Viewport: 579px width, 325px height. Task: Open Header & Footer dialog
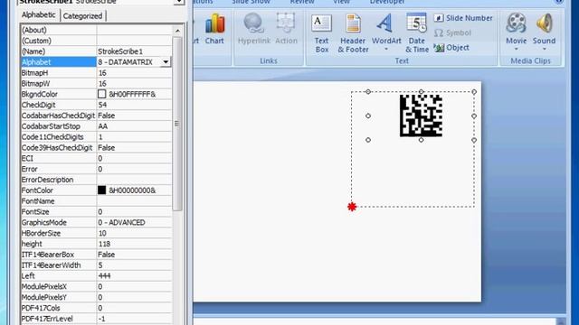pos(353,33)
